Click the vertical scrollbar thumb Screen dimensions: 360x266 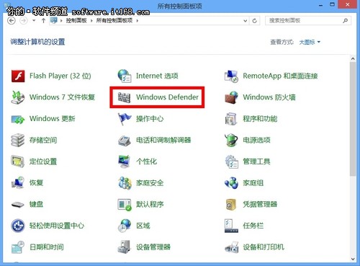[353, 119]
